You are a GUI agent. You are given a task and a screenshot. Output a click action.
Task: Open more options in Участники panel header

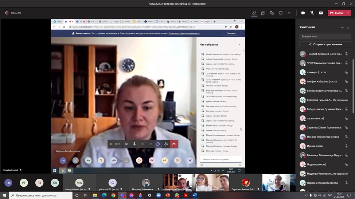342,27
